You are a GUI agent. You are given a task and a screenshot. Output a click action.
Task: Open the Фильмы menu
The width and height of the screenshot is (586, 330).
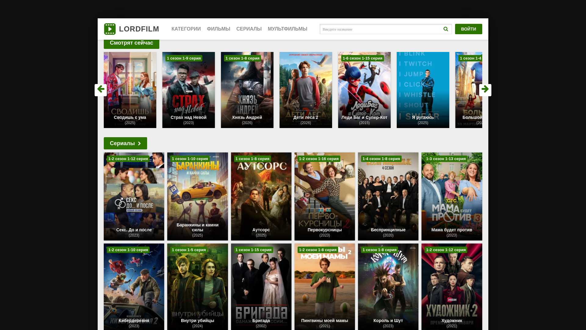click(219, 29)
